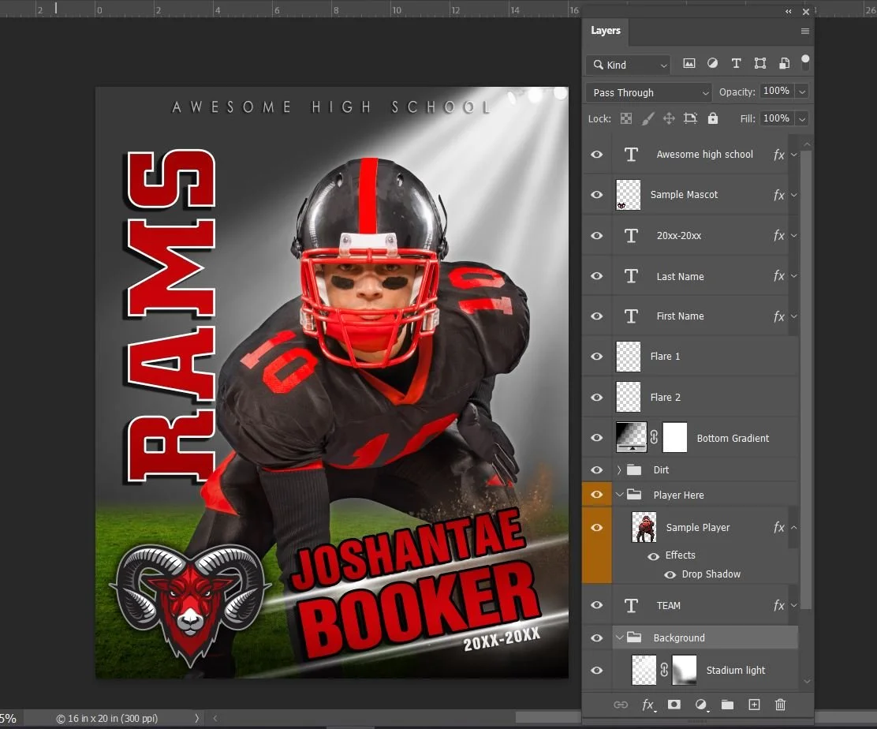The height and width of the screenshot is (729, 877).
Task: Click the Create new group folder icon
Action: click(x=726, y=704)
